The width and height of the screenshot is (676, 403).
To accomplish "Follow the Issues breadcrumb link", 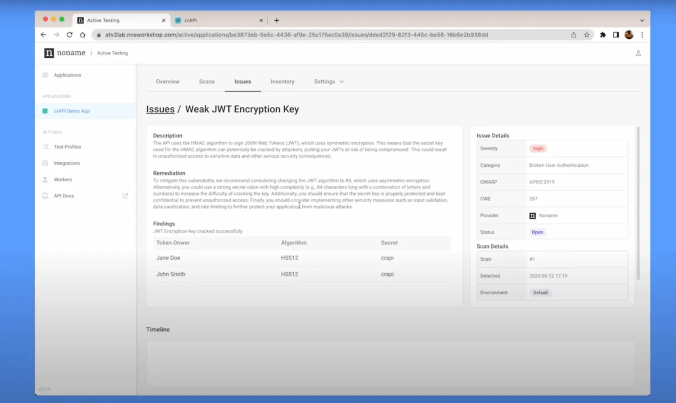I will point(160,109).
